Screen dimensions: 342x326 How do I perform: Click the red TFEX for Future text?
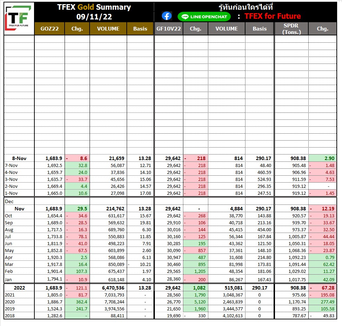(x=273, y=16)
